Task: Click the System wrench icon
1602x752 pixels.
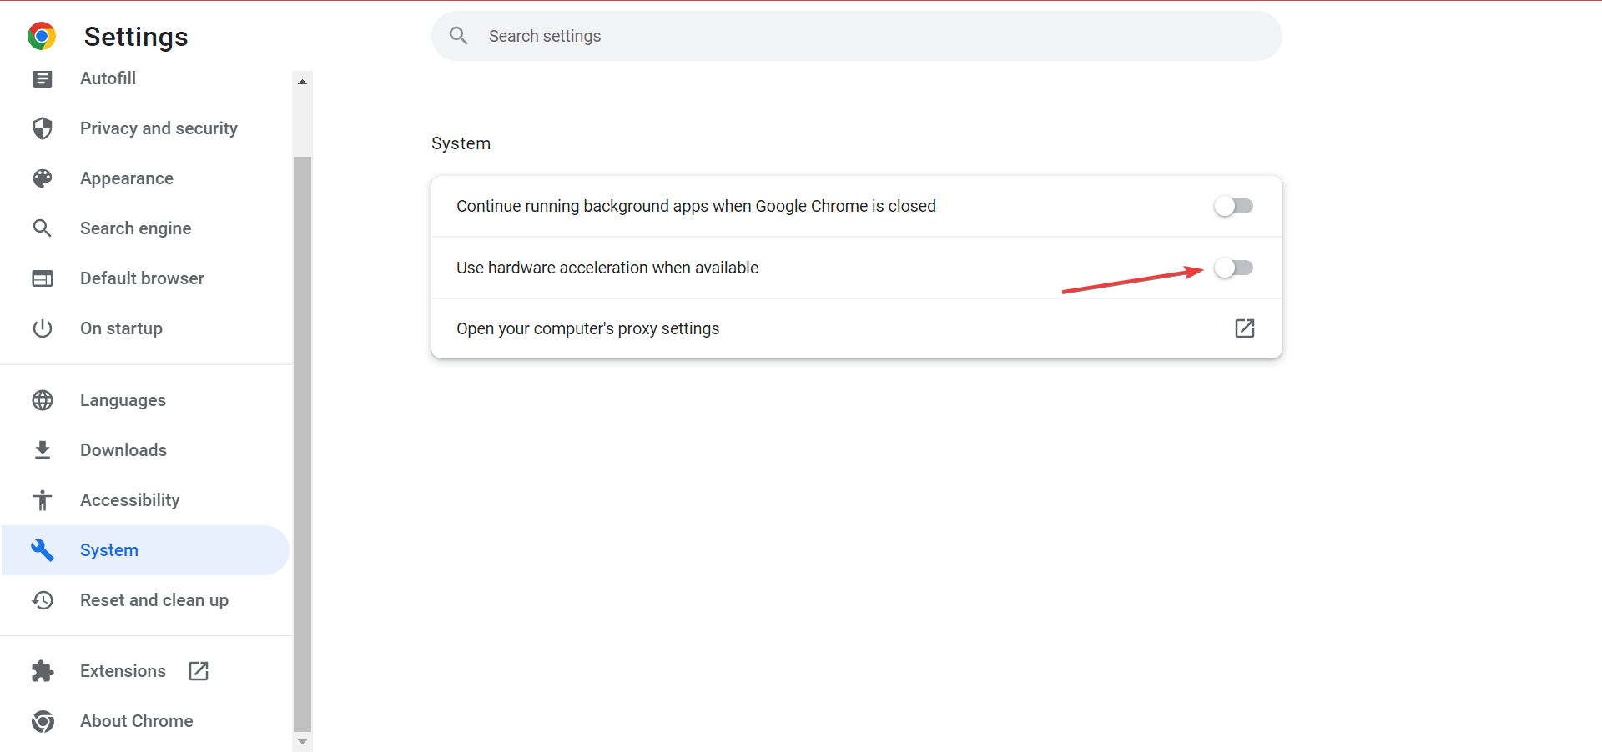Action: point(43,549)
